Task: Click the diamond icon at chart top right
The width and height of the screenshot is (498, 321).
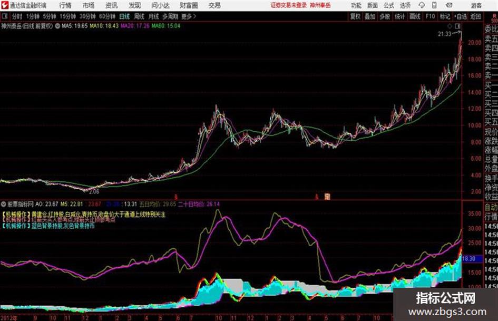Action: click(x=450, y=26)
